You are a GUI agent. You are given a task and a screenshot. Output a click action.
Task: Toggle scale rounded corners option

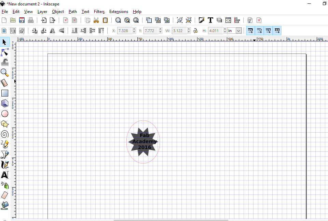pyautogui.click(x=259, y=31)
